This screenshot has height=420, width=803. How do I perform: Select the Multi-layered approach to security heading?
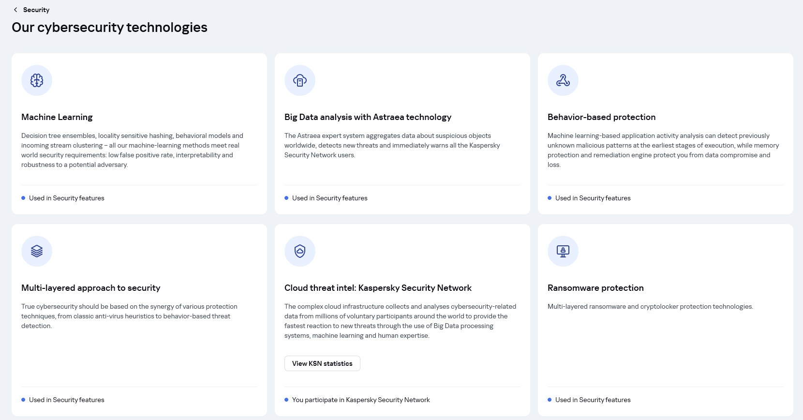click(91, 288)
